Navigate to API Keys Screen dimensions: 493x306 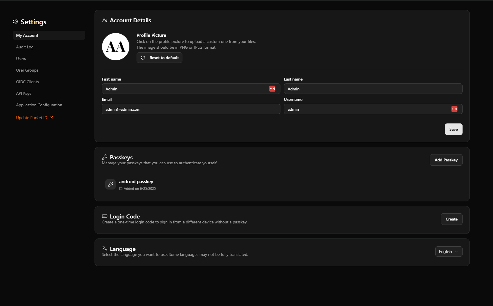[x=24, y=93]
